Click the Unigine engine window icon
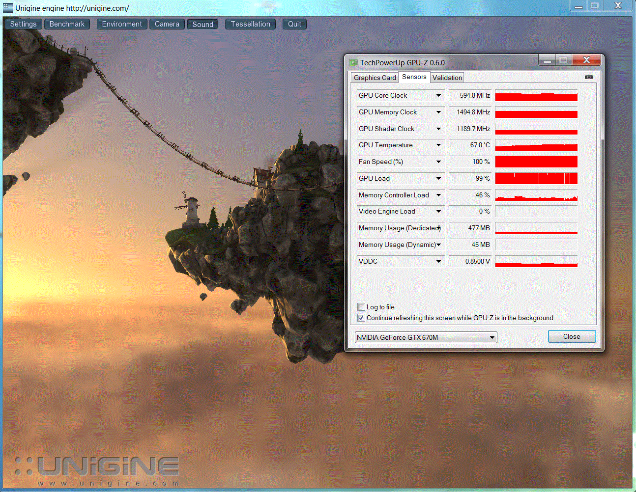636x492 pixels. click(x=7, y=7)
